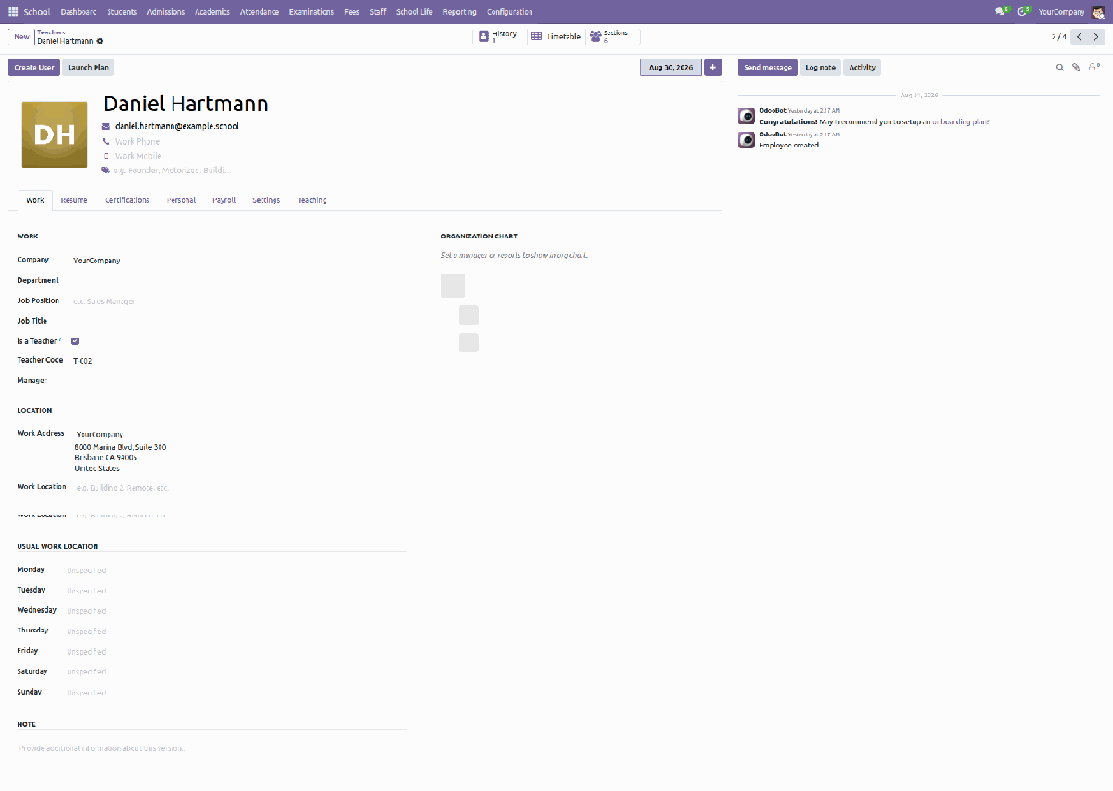This screenshot has width=1113, height=791.
Task: Add a new version with plus button
Action: [712, 68]
